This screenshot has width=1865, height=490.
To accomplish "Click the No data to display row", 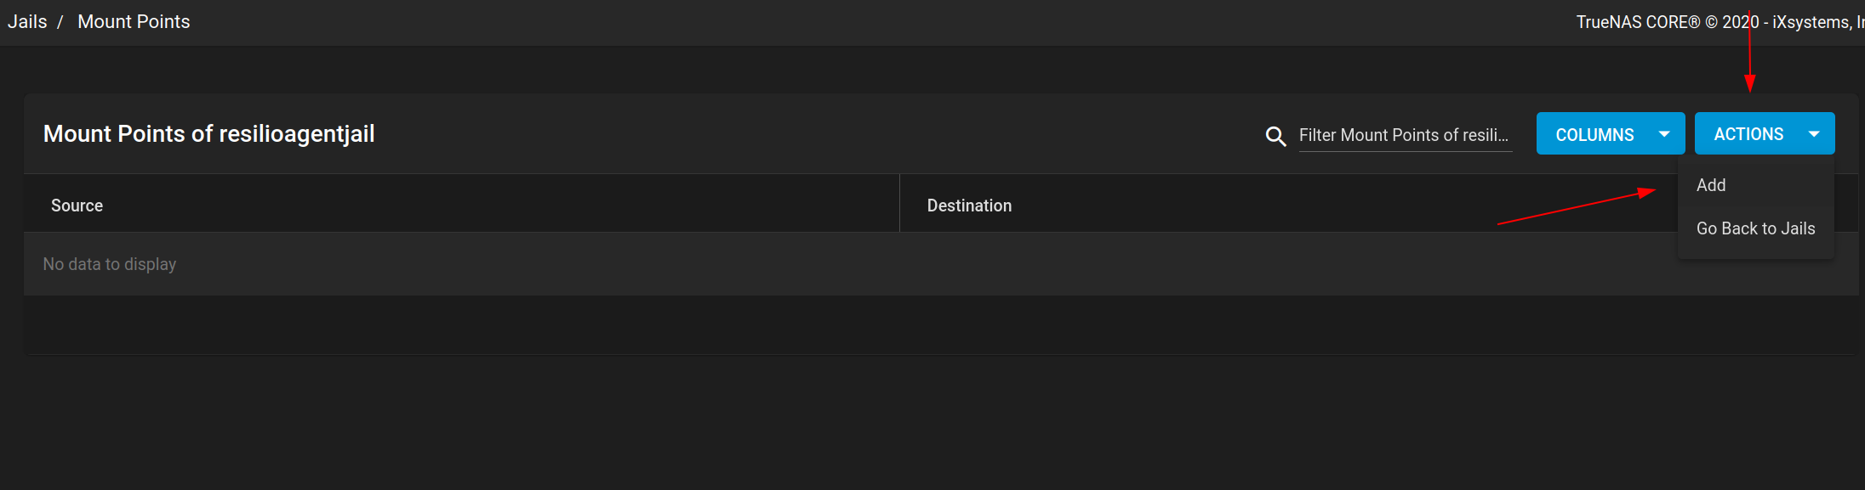I will point(110,264).
